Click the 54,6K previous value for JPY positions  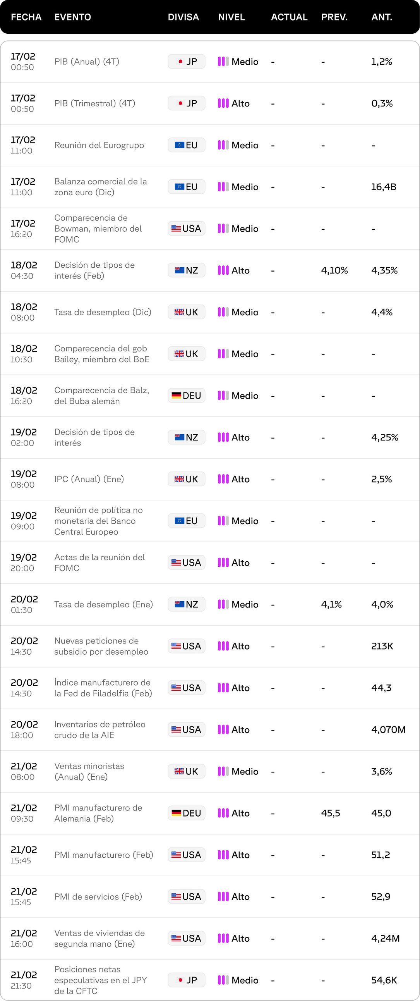(x=384, y=980)
